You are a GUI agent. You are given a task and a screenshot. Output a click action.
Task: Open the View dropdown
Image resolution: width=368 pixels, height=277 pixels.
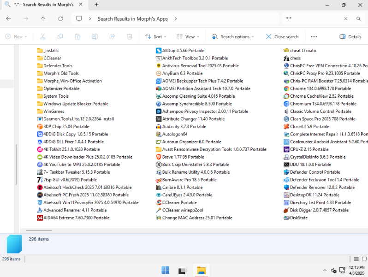tap(188, 36)
